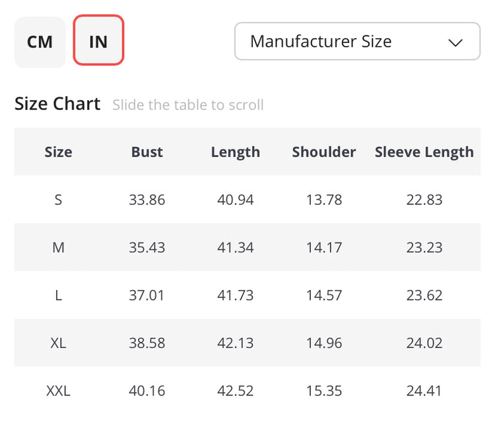Select the XL size row
This screenshot has width=495, height=425.
click(x=58, y=343)
